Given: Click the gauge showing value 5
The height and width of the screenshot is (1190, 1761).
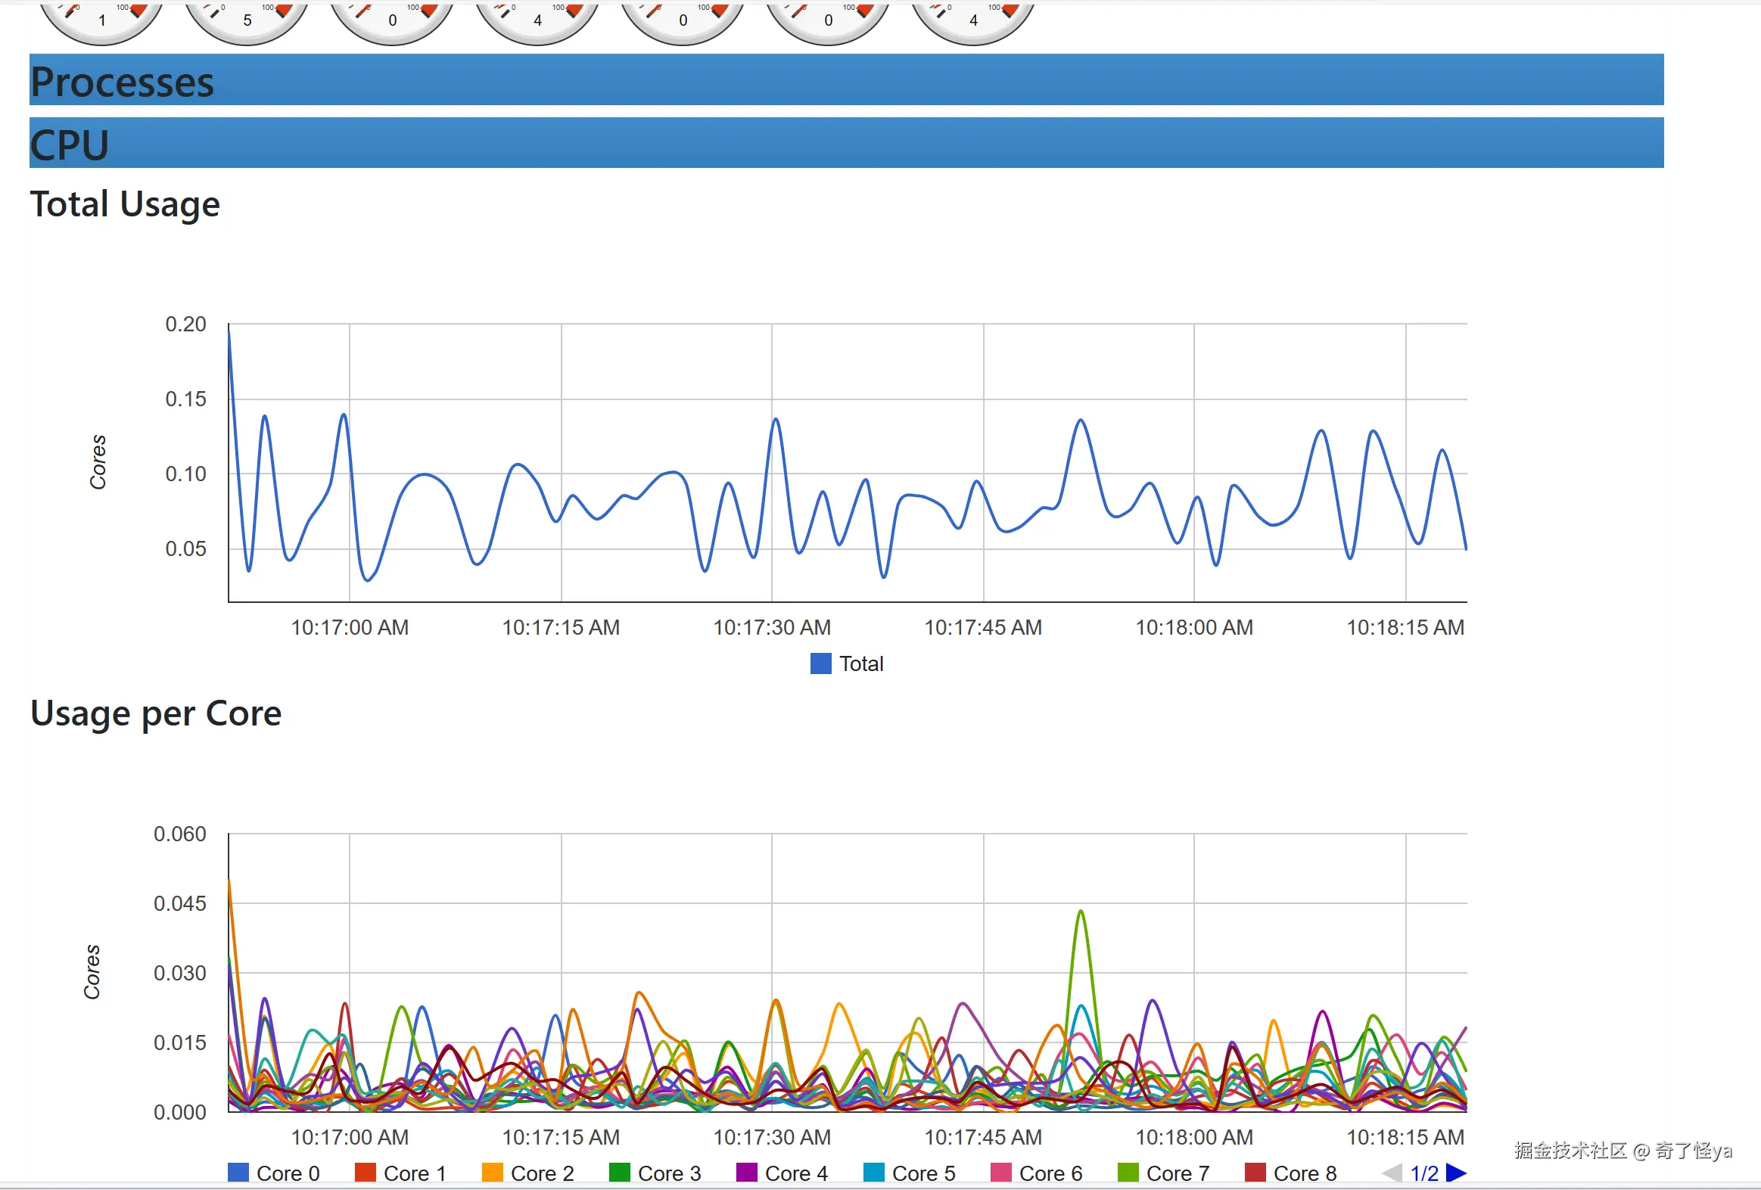Looking at the screenshot, I should (247, 20).
